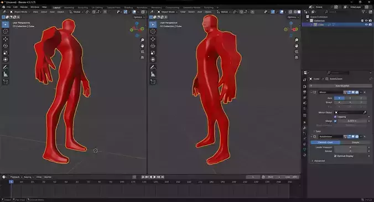Adjust the Render levels slider field

point(350,151)
